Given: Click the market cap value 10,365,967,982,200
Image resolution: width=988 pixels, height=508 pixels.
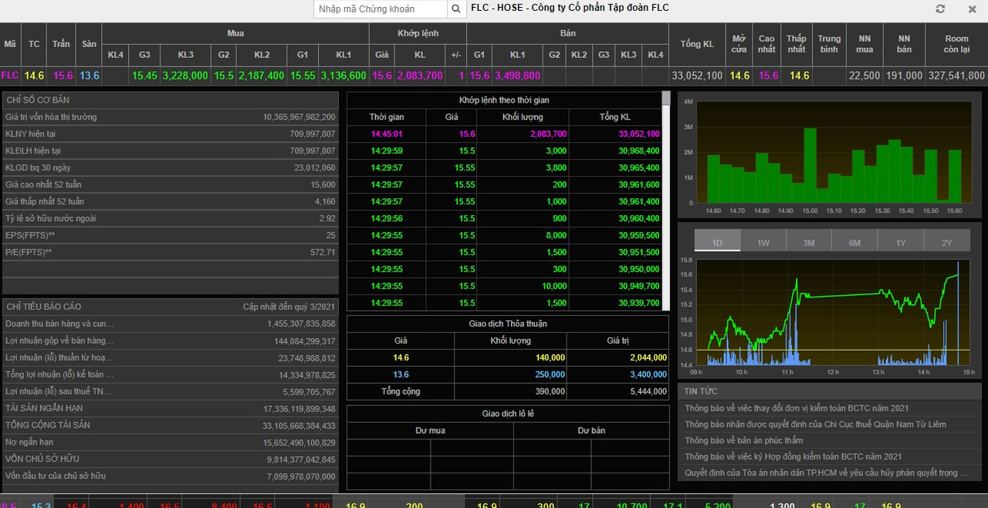Looking at the screenshot, I should 299,117.
